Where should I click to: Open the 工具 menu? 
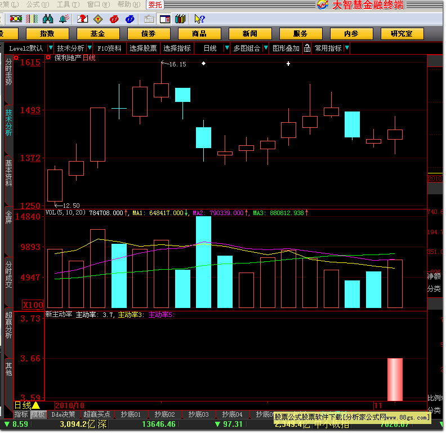click(68, 5)
